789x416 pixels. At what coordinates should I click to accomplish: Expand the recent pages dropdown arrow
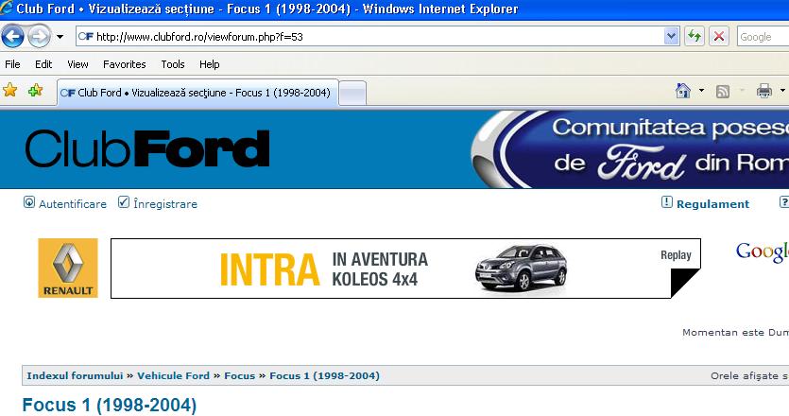coord(60,37)
